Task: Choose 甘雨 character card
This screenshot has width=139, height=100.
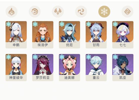Action: (96, 35)
